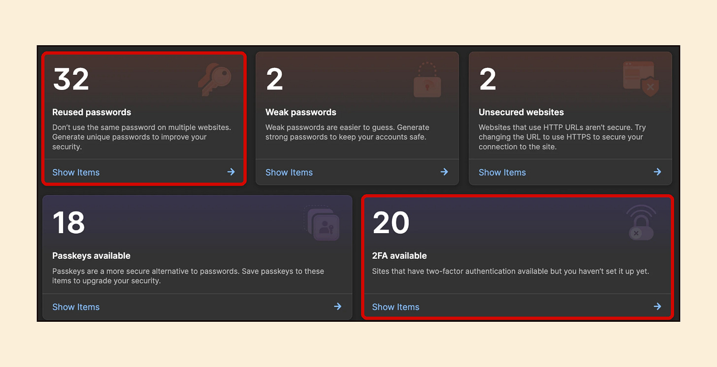Click the "Passkeys available" heading
This screenshot has height=367, width=717.
pyautogui.click(x=91, y=256)
